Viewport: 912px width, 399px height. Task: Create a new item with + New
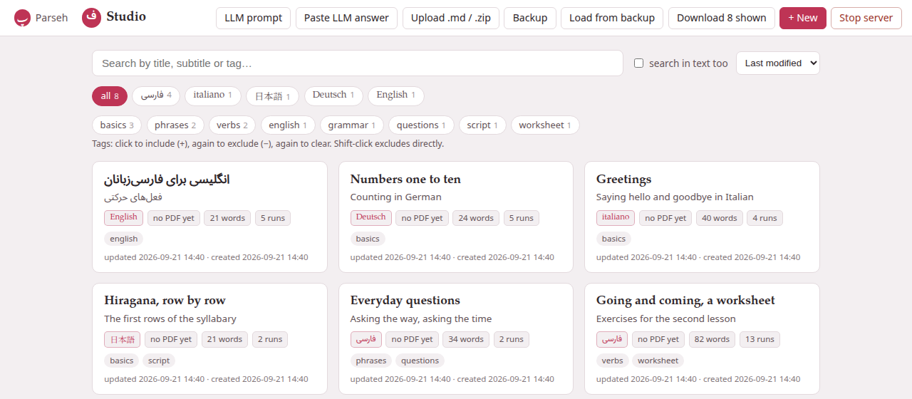coord(803,18)
